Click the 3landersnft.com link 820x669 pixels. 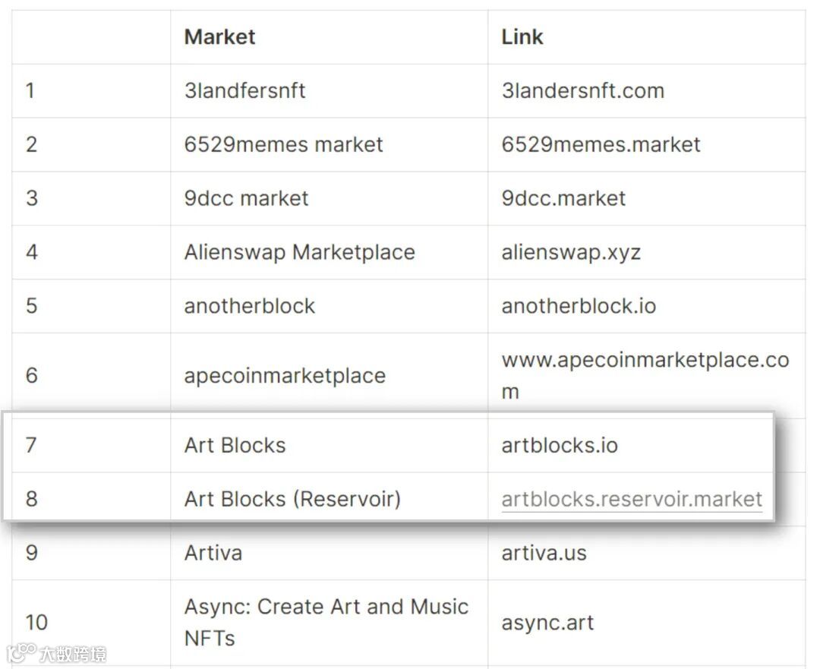click(x=582, y=91)
